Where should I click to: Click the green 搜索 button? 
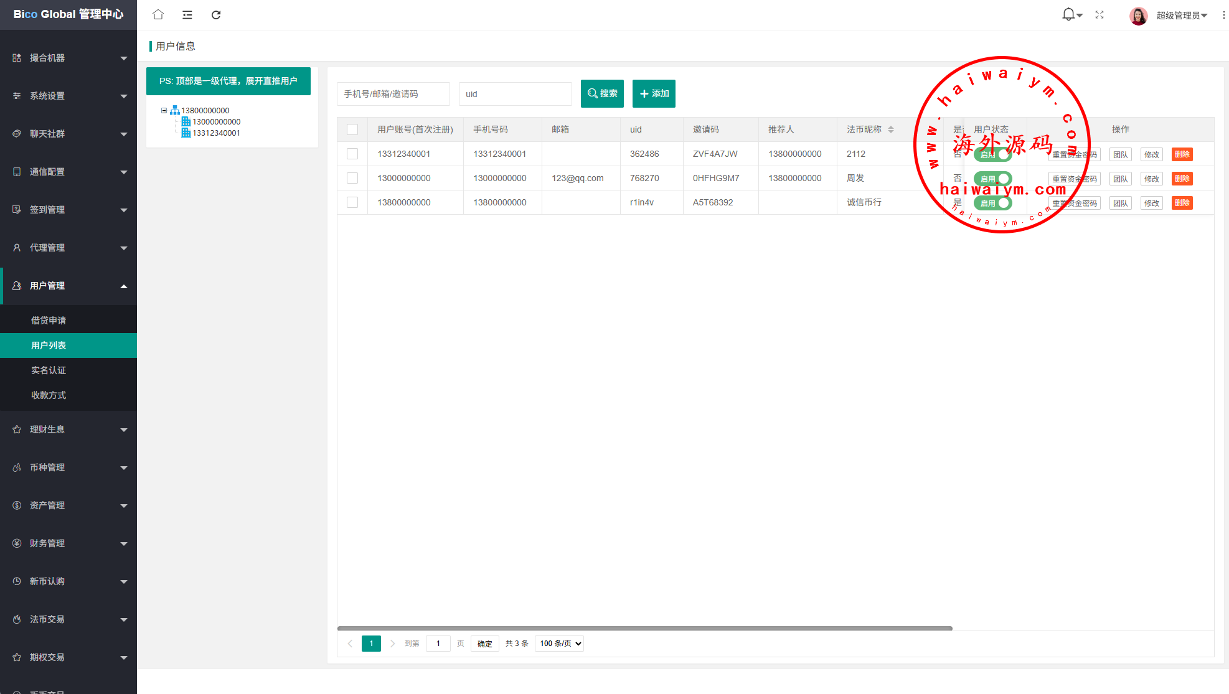[x=602, y=93]
